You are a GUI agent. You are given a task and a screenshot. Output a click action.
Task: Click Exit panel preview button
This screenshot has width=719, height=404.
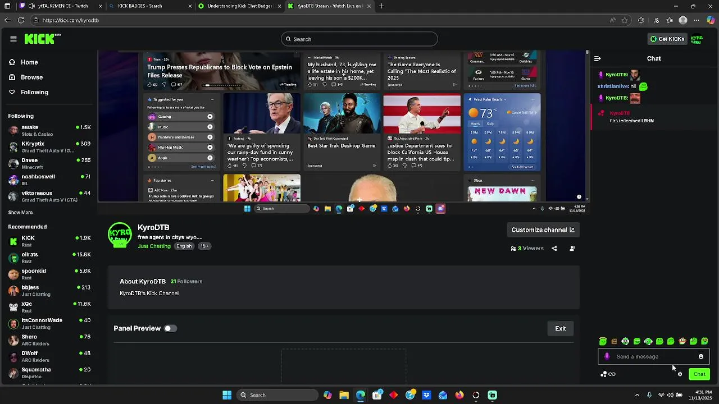click(x=561, y=328)
